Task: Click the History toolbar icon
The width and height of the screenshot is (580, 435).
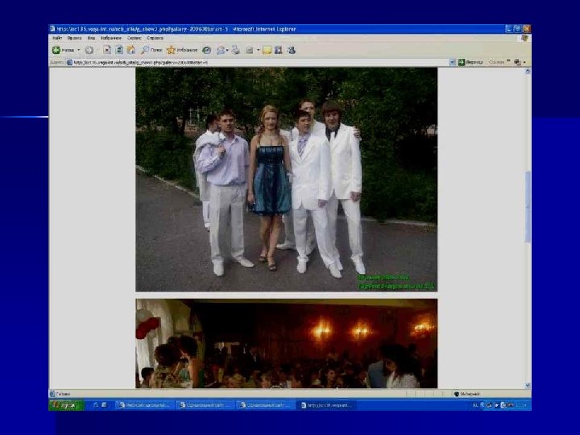Action: tap(206, 50)
